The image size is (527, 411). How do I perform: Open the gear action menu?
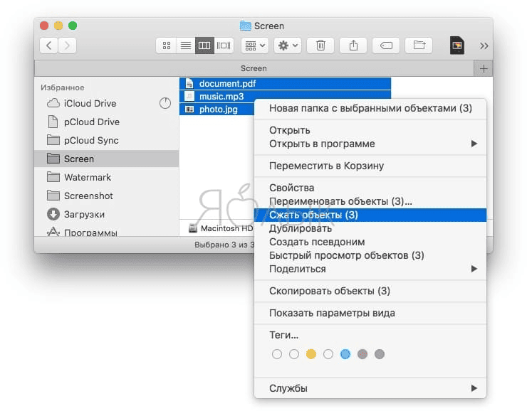[x=288, y=46]
